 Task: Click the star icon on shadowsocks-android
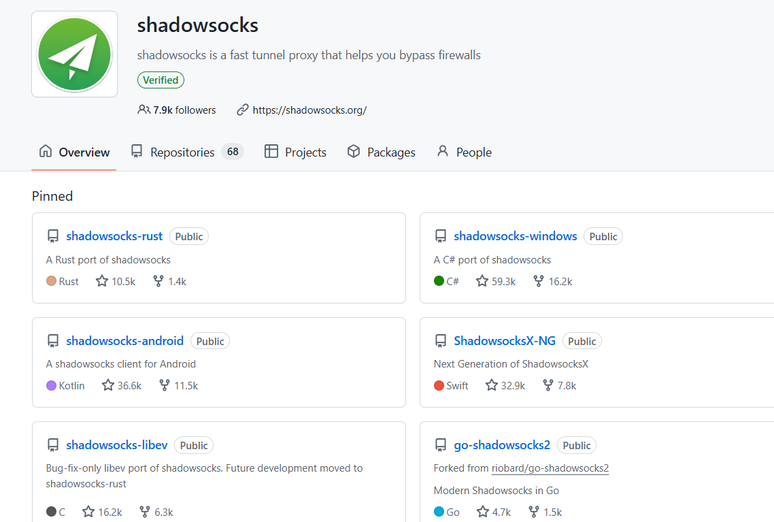click(108, 385)
